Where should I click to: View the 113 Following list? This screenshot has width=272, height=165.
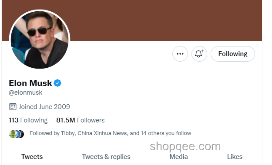(28, 120)
